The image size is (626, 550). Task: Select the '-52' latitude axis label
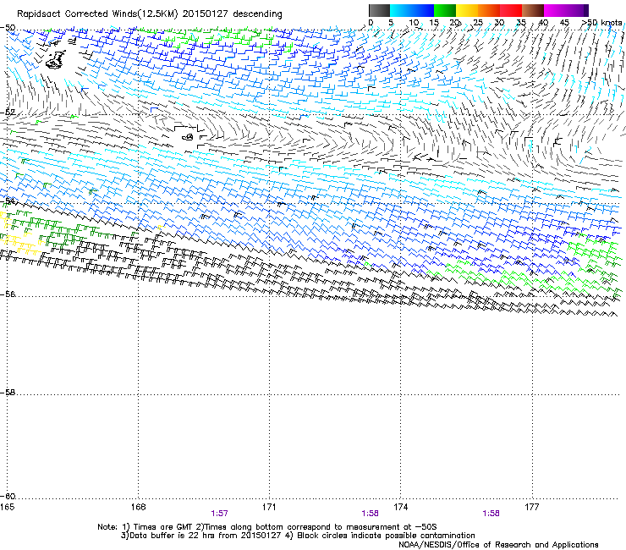coord(8,113)
